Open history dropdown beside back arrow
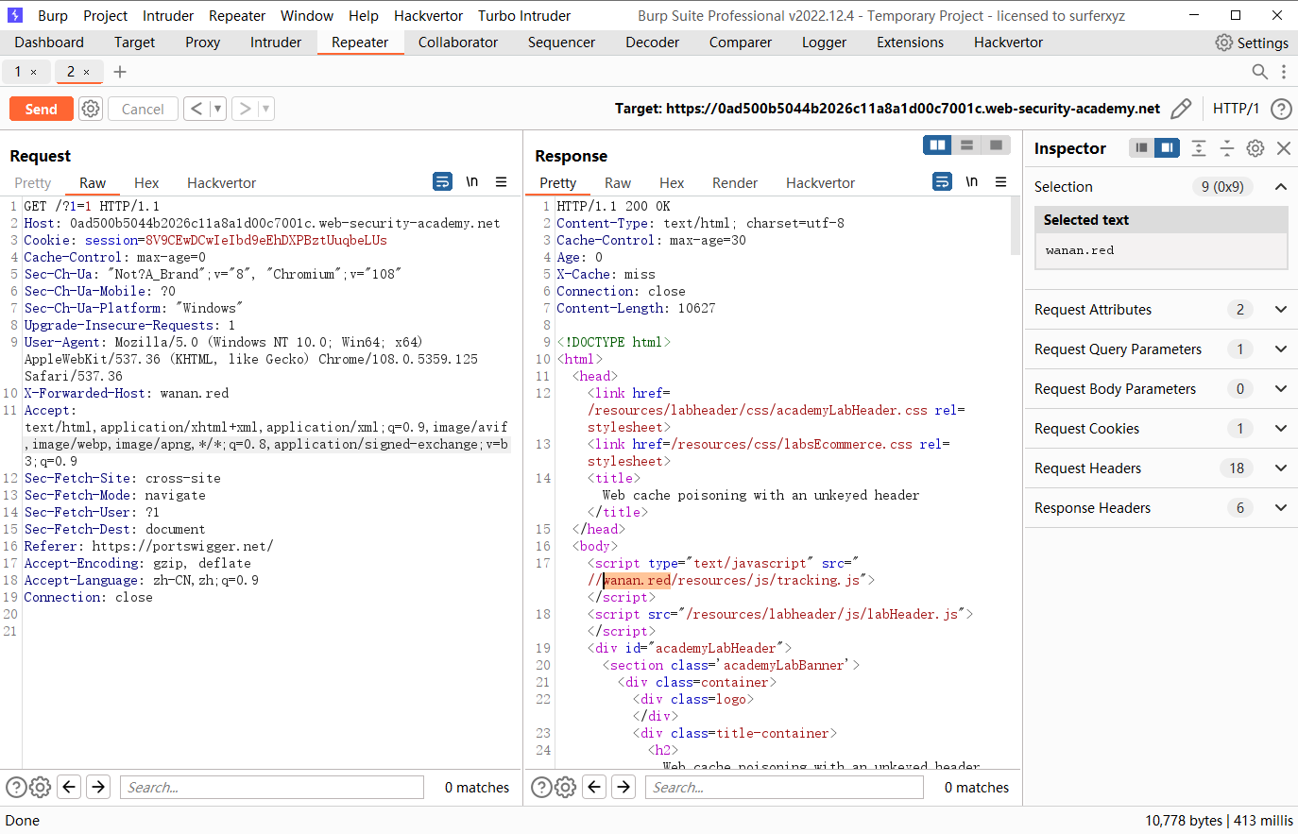The image size is (1298, 834). click(217, 109)
